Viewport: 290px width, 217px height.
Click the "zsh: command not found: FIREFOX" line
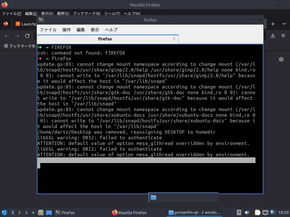[81, 53]
